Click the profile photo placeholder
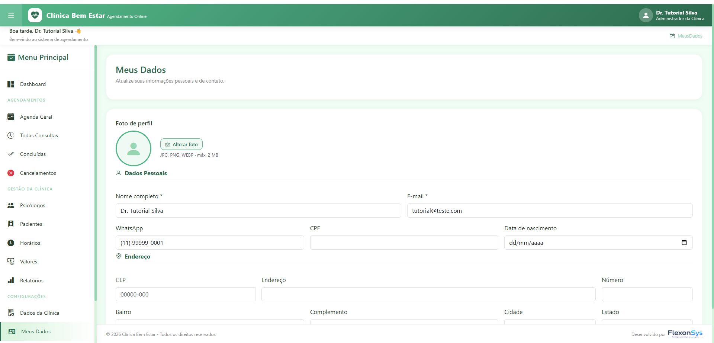This screenshot has width=714, height=343. (x=134, y=148)
